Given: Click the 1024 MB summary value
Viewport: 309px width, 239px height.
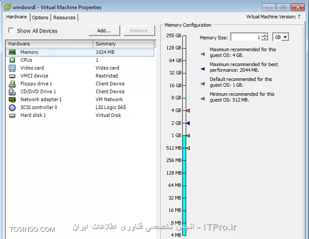Looking at the screenshot, I should point(105,52).
